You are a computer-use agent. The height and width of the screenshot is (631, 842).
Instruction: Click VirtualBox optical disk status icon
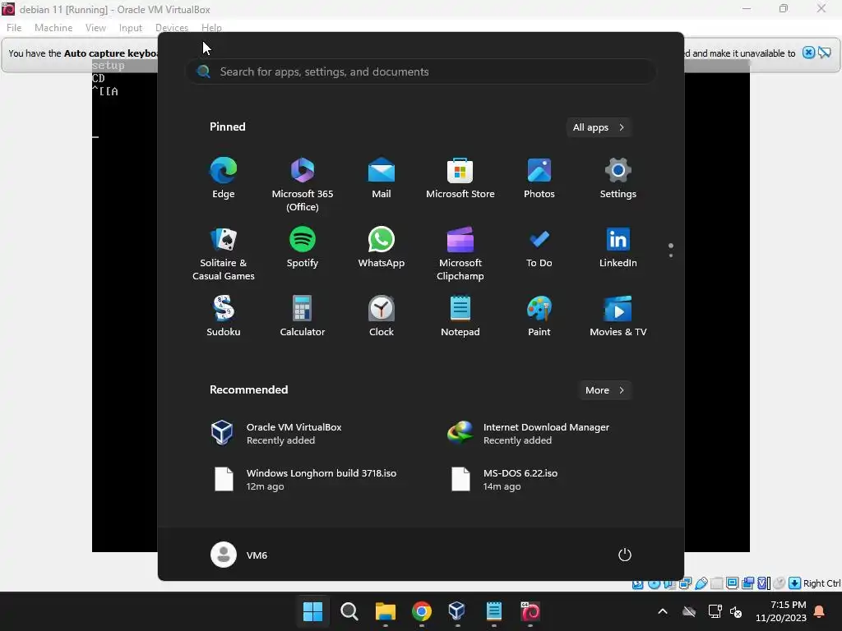(x=654, y=583)
